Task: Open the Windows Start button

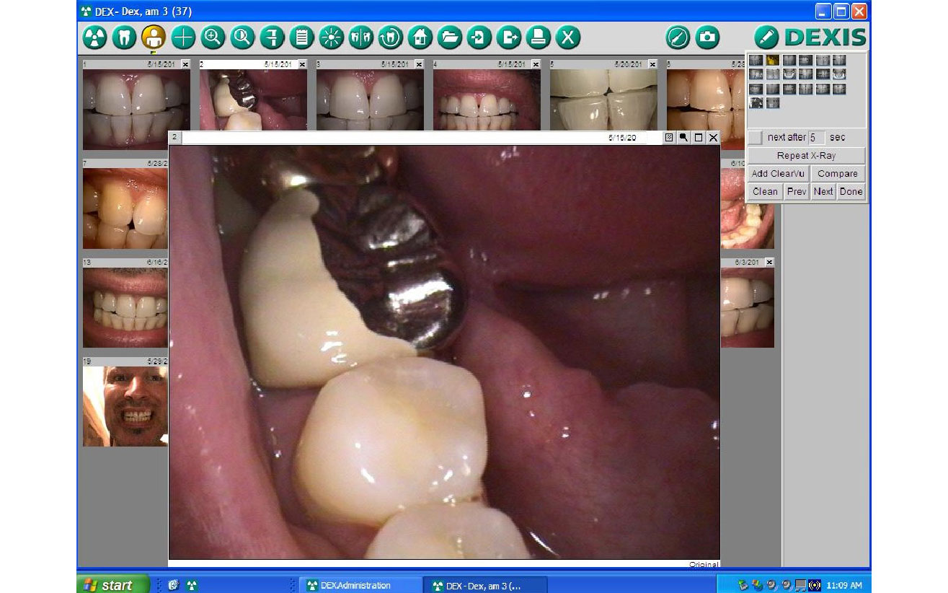Action: [113, 584]
